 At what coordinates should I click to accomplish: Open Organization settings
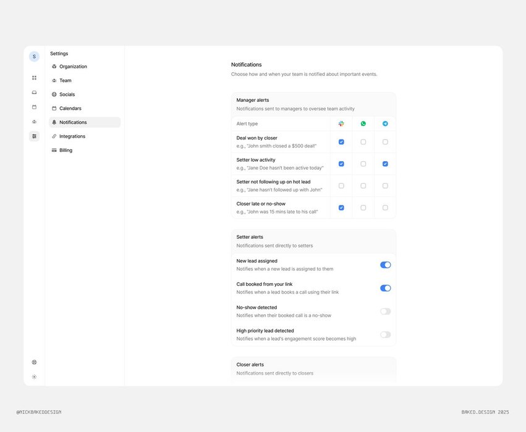click(85, 66)
